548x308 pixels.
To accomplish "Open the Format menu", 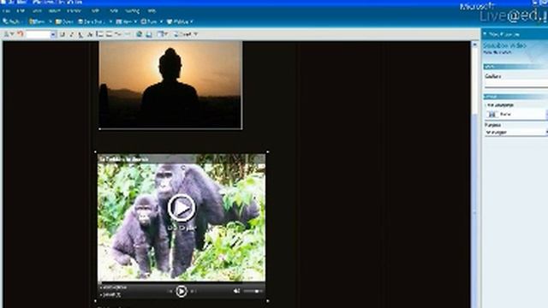I will (74, 11).
